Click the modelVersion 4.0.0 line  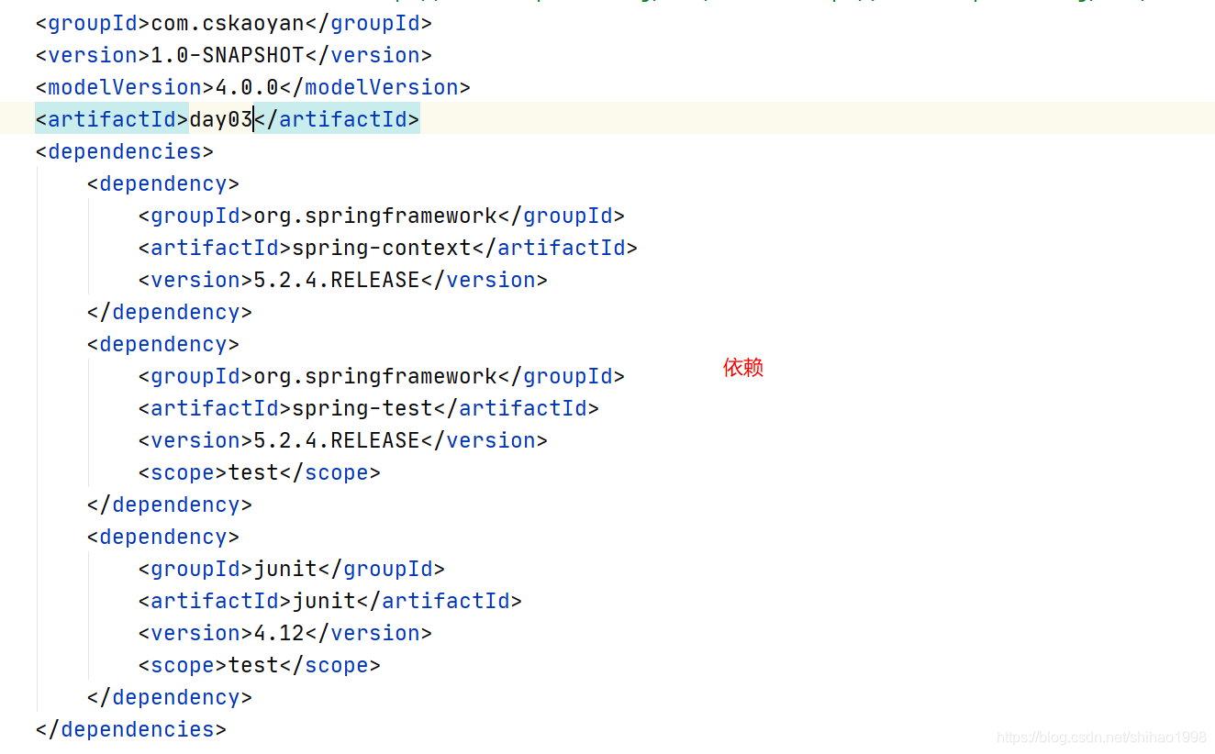coord(252,87)
